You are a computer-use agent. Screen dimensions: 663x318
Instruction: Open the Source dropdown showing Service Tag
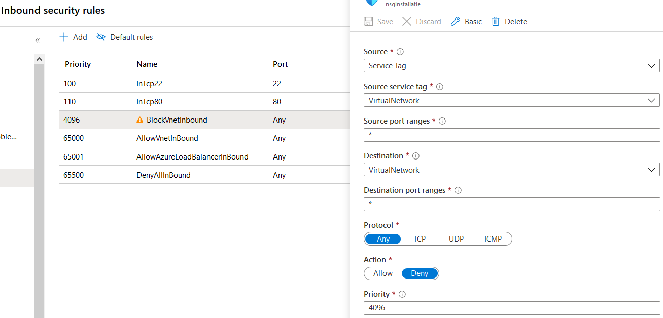[511, 66]
